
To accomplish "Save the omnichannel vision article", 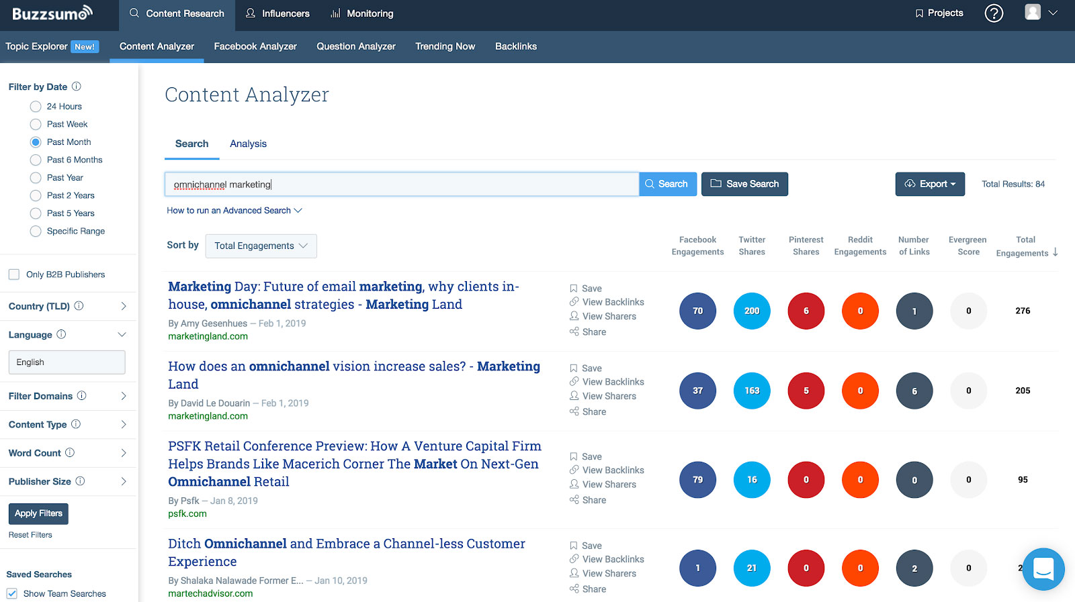I will coord(586,368).
